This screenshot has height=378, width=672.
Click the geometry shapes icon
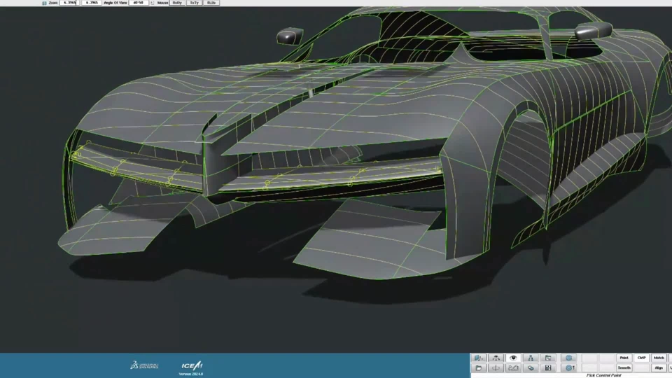tap(513, 367)
